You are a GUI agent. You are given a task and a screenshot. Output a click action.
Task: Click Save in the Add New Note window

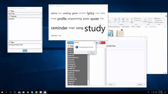coord(25,51)
